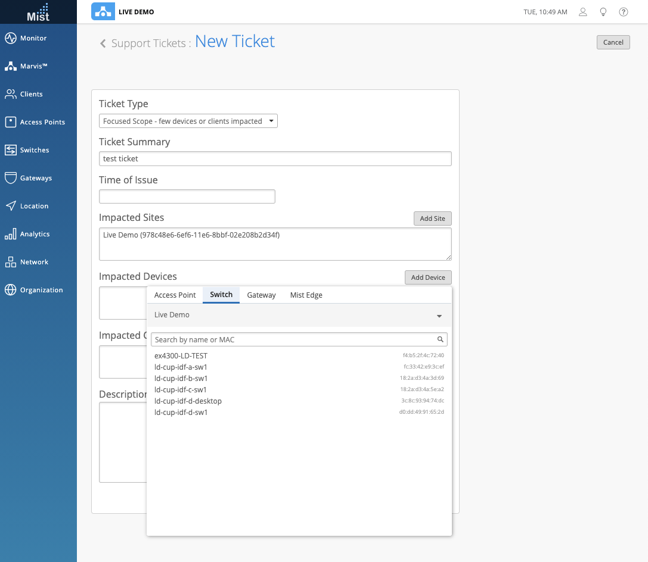Open Organization globe icon in sidebar
Image resolution: width=648 pixels, height=562 pixels.
pos(11,290)
